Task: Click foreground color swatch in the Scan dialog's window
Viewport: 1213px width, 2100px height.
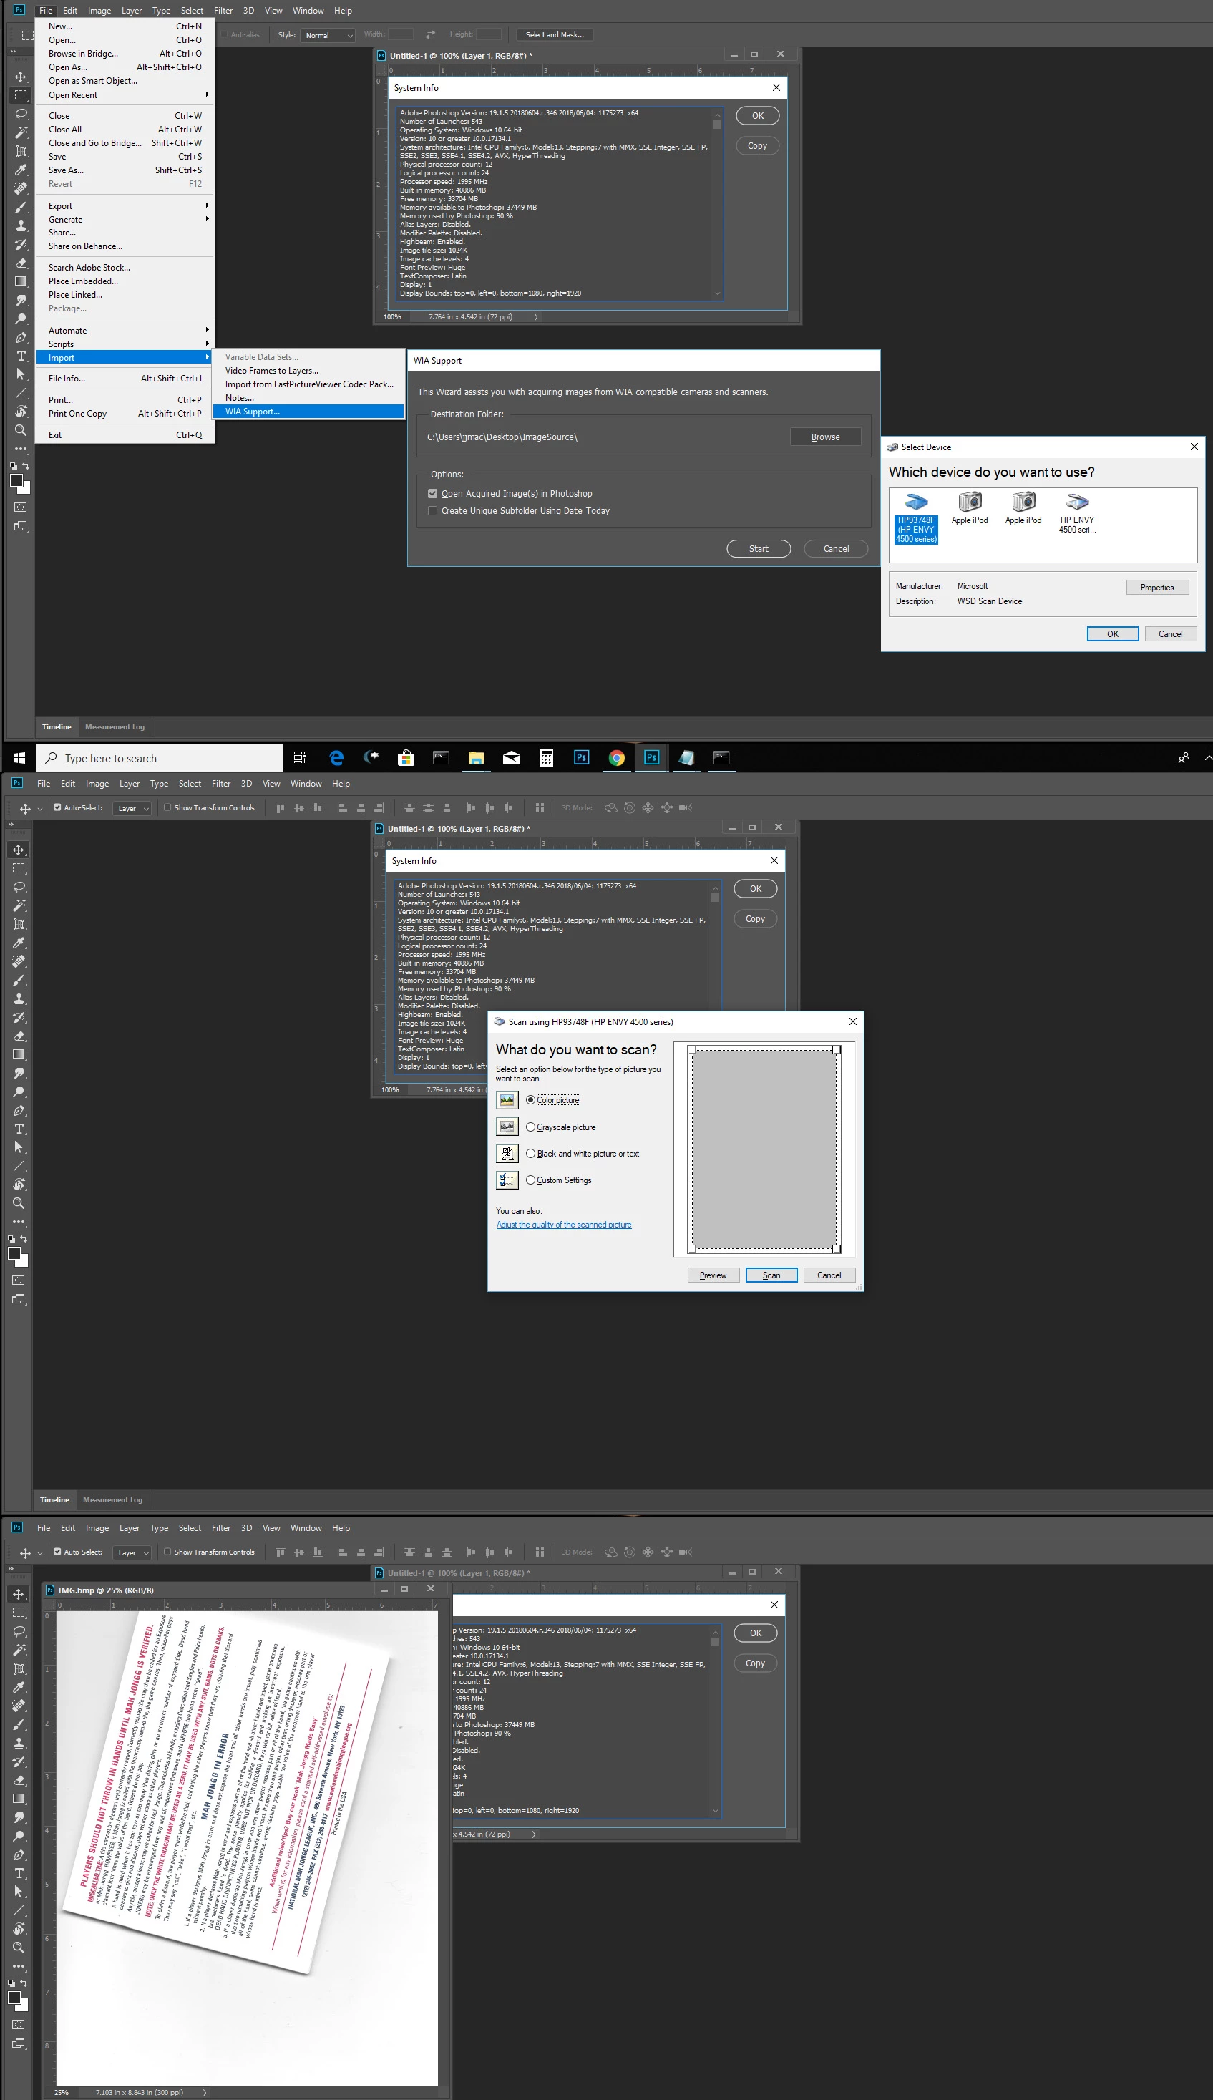Action: (x=14, y=1254)
